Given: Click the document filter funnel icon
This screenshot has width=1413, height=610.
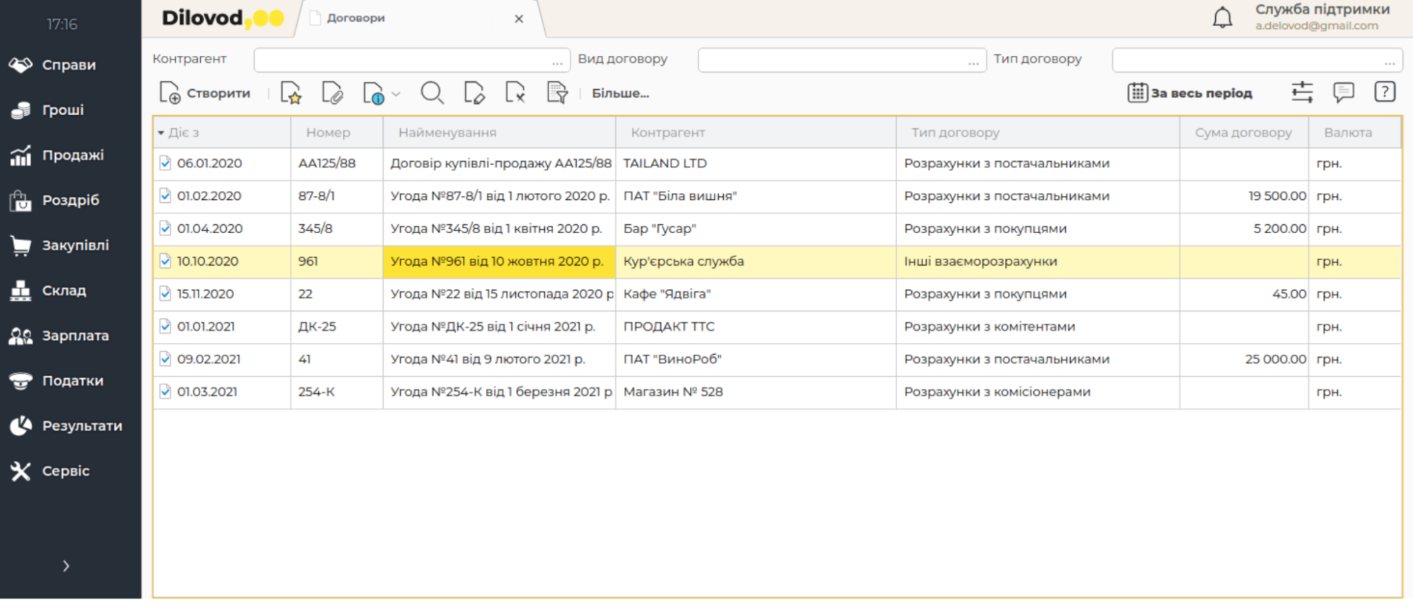Looking at the screenshot, I should [557, 93].
